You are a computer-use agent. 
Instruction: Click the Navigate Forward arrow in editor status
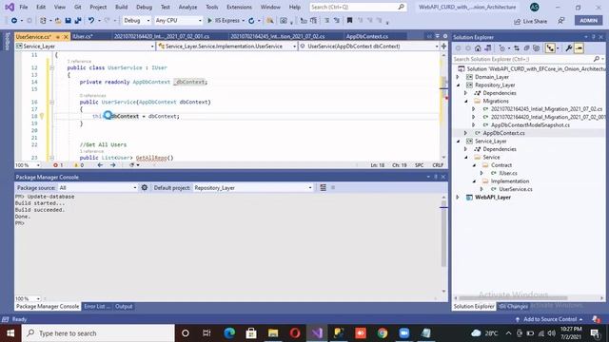coord(112,165)
